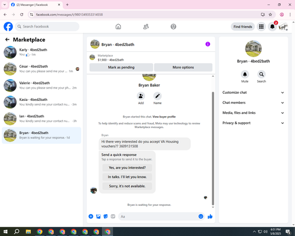Open the purple conversation info icon
Viewport: 295px width, 236px height.
pyautogui.click(x=208, y=44)
